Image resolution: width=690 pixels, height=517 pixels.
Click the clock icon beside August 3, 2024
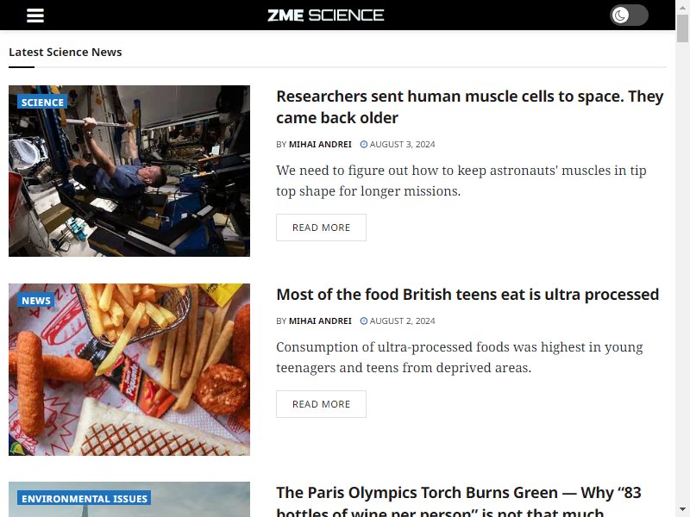363,144
